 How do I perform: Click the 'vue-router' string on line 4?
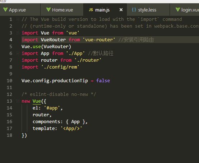click(x=99, y=40)
